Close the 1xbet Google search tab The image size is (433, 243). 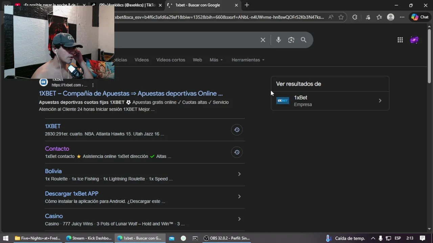(x=236, y=5)
